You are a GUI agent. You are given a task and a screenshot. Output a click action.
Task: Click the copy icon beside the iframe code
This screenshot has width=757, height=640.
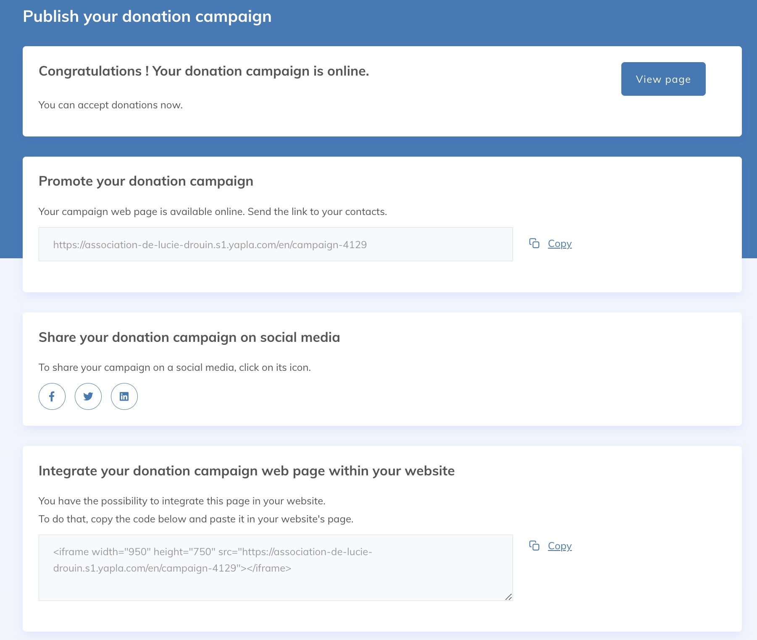click(534, 546)
